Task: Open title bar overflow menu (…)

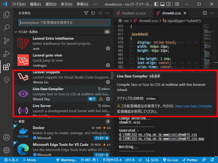Action: (x=95, y=4)
